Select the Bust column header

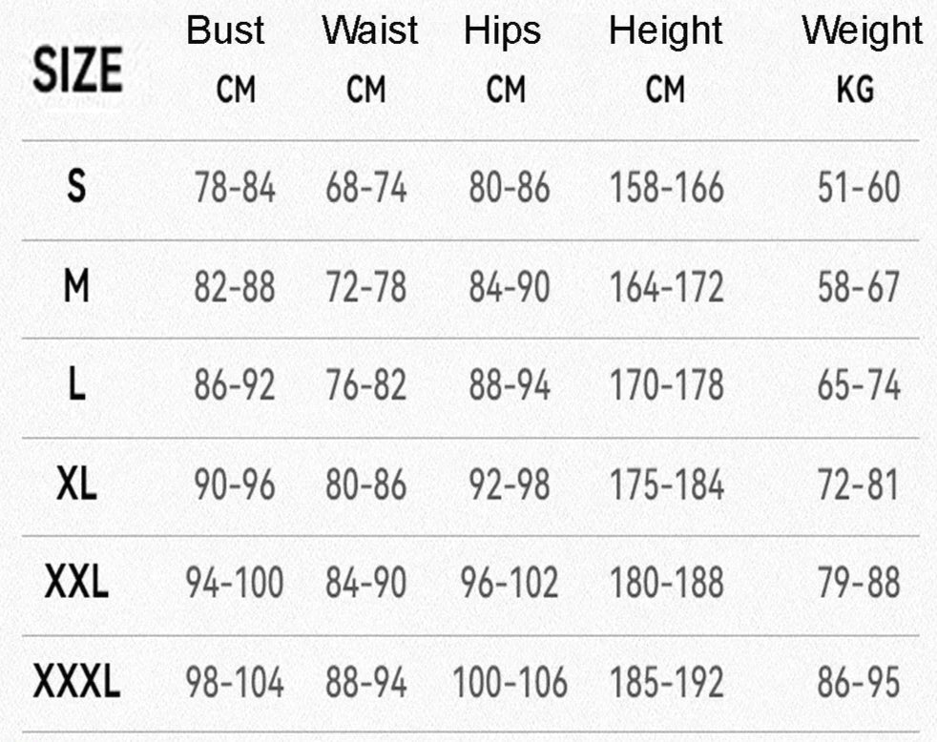pos(225,30)
